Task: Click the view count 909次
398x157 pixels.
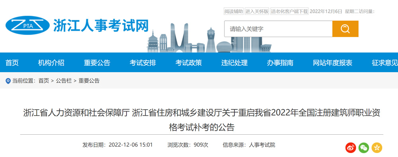Action: click(201, 145)
